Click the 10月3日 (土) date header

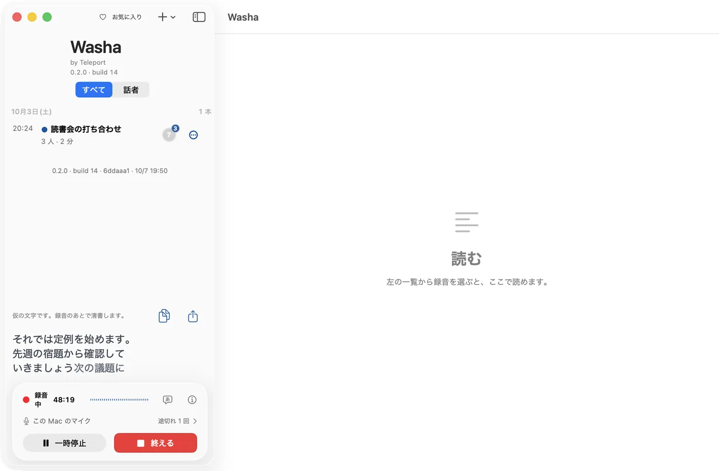coord(31,112)
